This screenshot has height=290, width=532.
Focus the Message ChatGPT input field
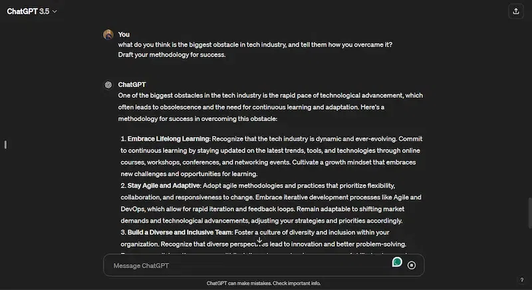246,265
